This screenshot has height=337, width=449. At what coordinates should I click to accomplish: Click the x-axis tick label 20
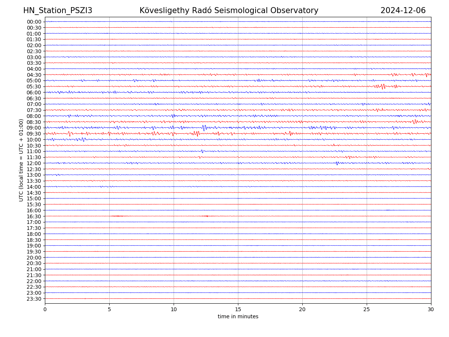[x=302, y=309]
